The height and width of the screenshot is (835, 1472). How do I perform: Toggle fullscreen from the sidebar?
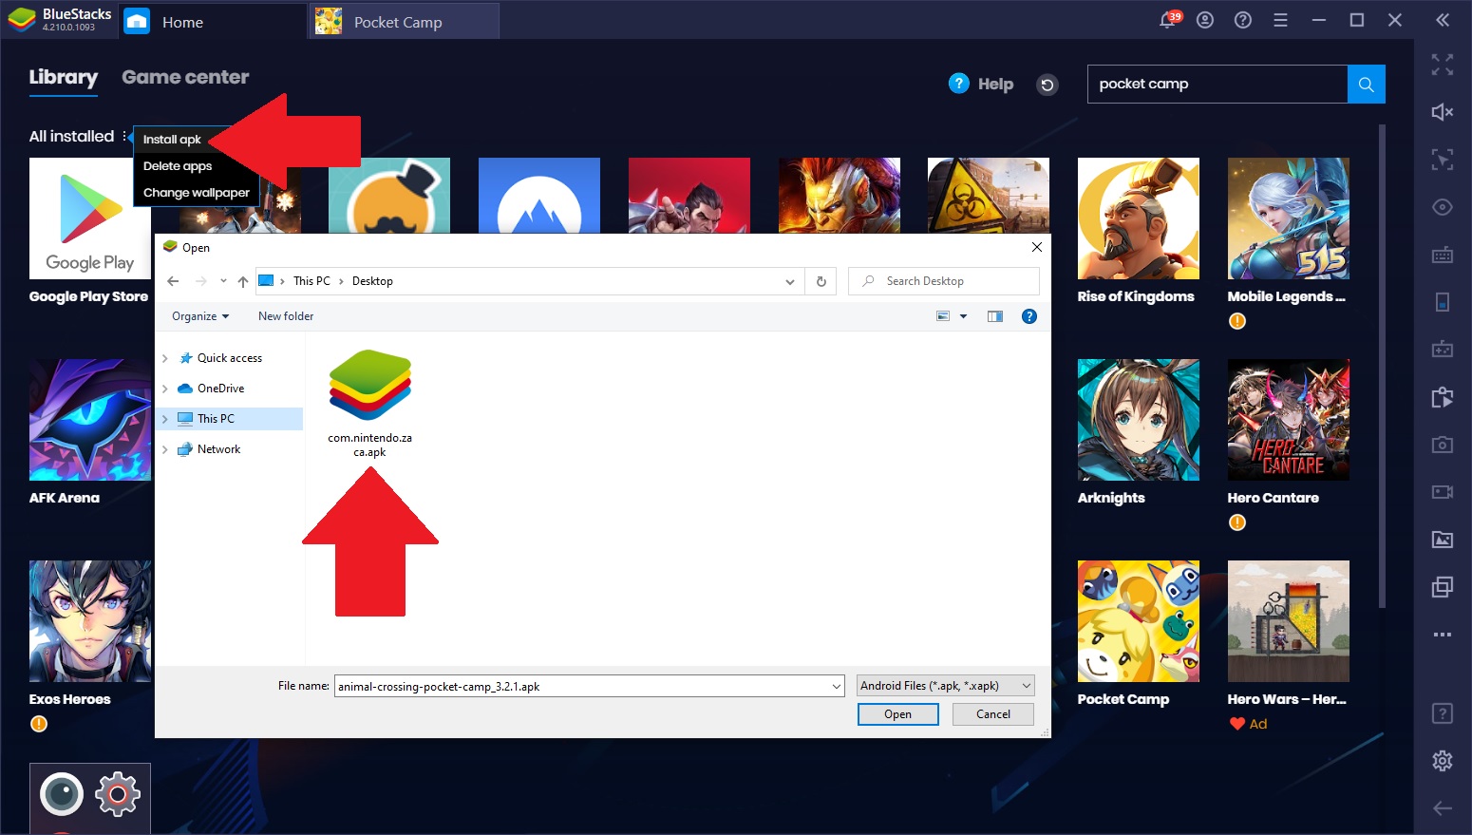point(1443,65)
